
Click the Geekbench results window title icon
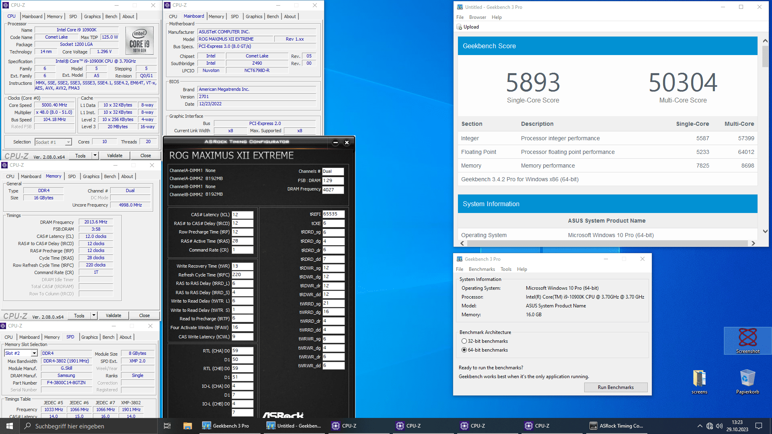(x=460, y=7)
